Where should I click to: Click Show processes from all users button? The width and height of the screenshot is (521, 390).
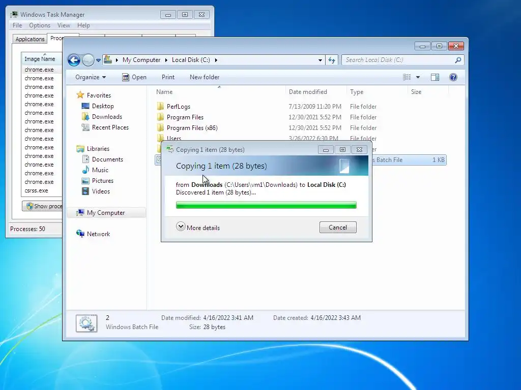coord(42,206)
